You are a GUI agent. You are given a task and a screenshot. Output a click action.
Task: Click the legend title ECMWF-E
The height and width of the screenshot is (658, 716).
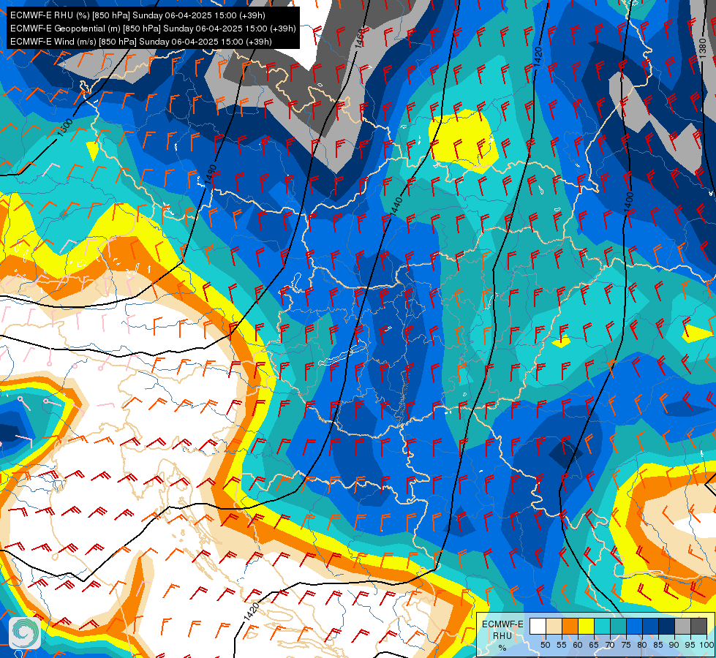[x=502, y=624]
